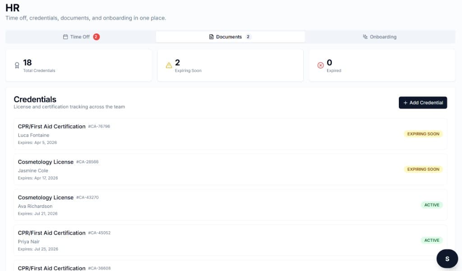Select the Onboarding icon in the tab bar
Screen dimensions: 462x271
coord(365,37)
